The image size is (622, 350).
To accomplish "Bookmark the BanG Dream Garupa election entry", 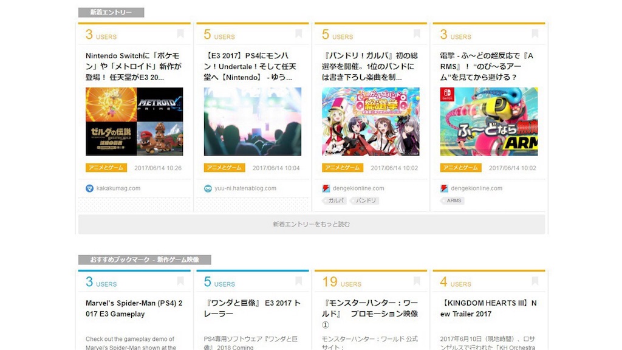I will [417, 34].
